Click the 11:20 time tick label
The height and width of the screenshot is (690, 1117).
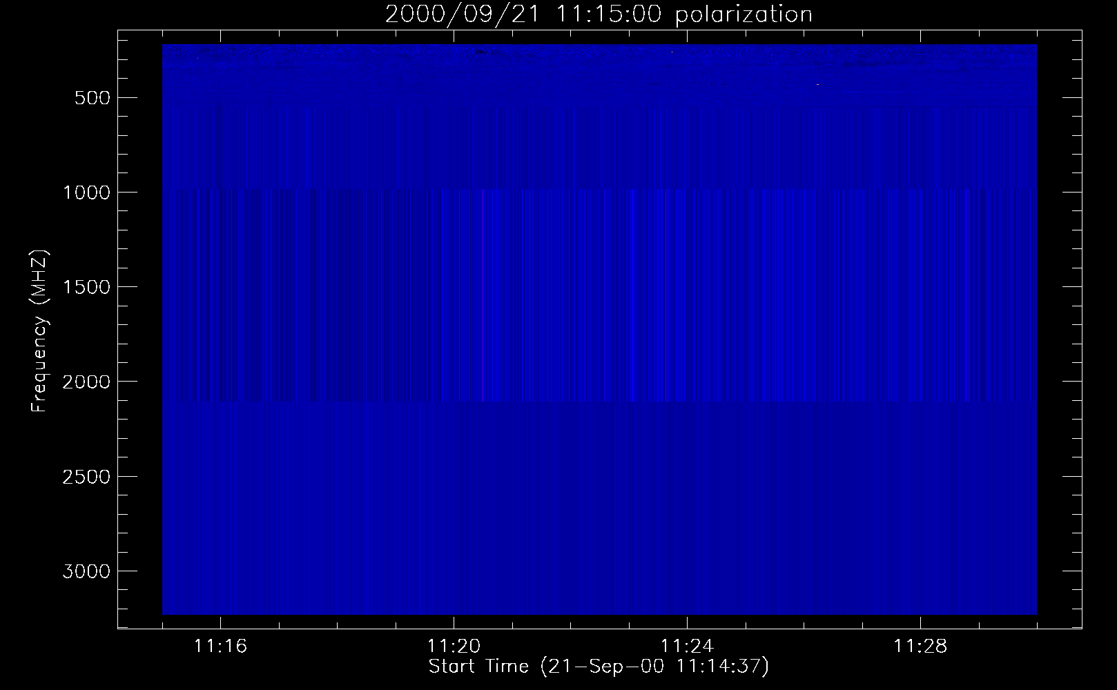454,646
